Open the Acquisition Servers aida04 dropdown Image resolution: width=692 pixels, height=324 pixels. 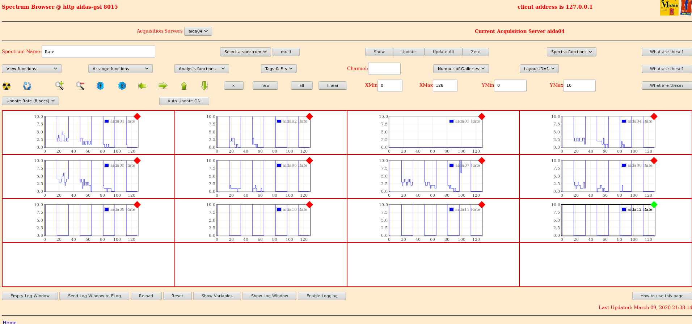198,31
